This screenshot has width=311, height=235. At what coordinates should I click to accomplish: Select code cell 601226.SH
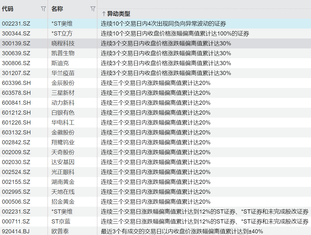[16, 123]
